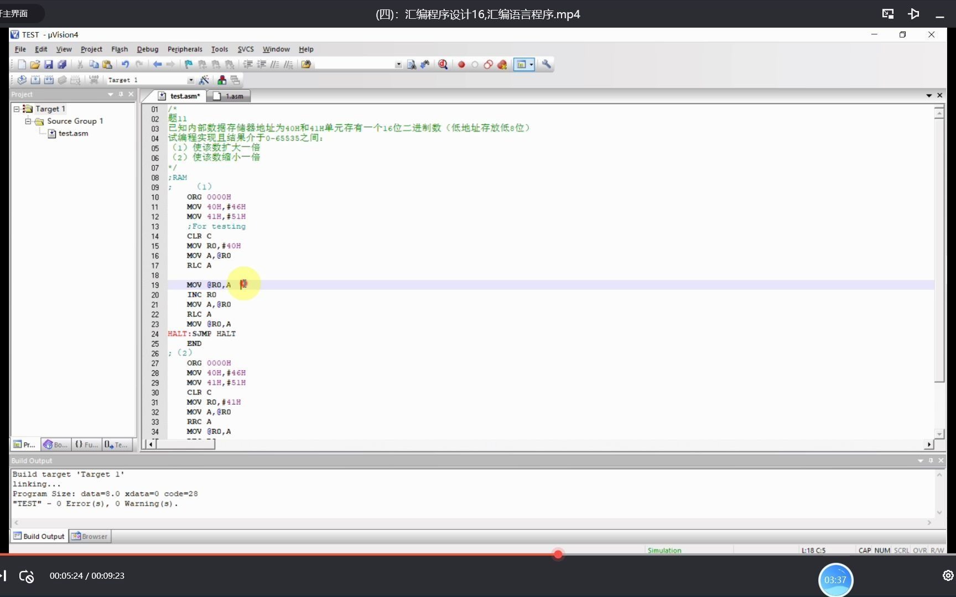Viewport: 956px width, 597px height.
Task: Create a new file via toolbar icon
Action: (22, 65)
